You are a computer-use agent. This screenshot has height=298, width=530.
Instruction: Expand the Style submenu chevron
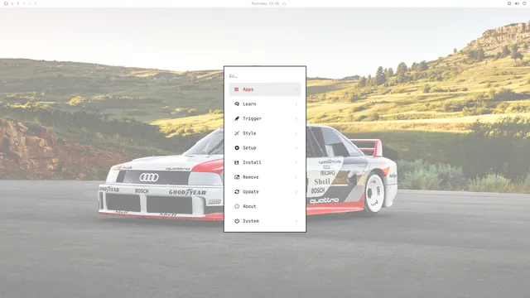pos(296,133)
